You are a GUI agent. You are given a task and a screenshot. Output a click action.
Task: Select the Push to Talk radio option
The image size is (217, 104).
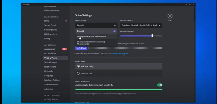tap(119, 74)
